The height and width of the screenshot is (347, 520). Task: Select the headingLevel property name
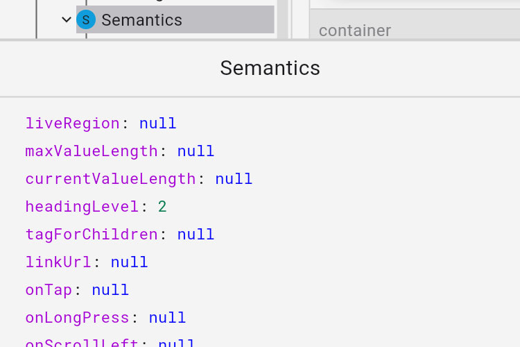click(82, 207)
